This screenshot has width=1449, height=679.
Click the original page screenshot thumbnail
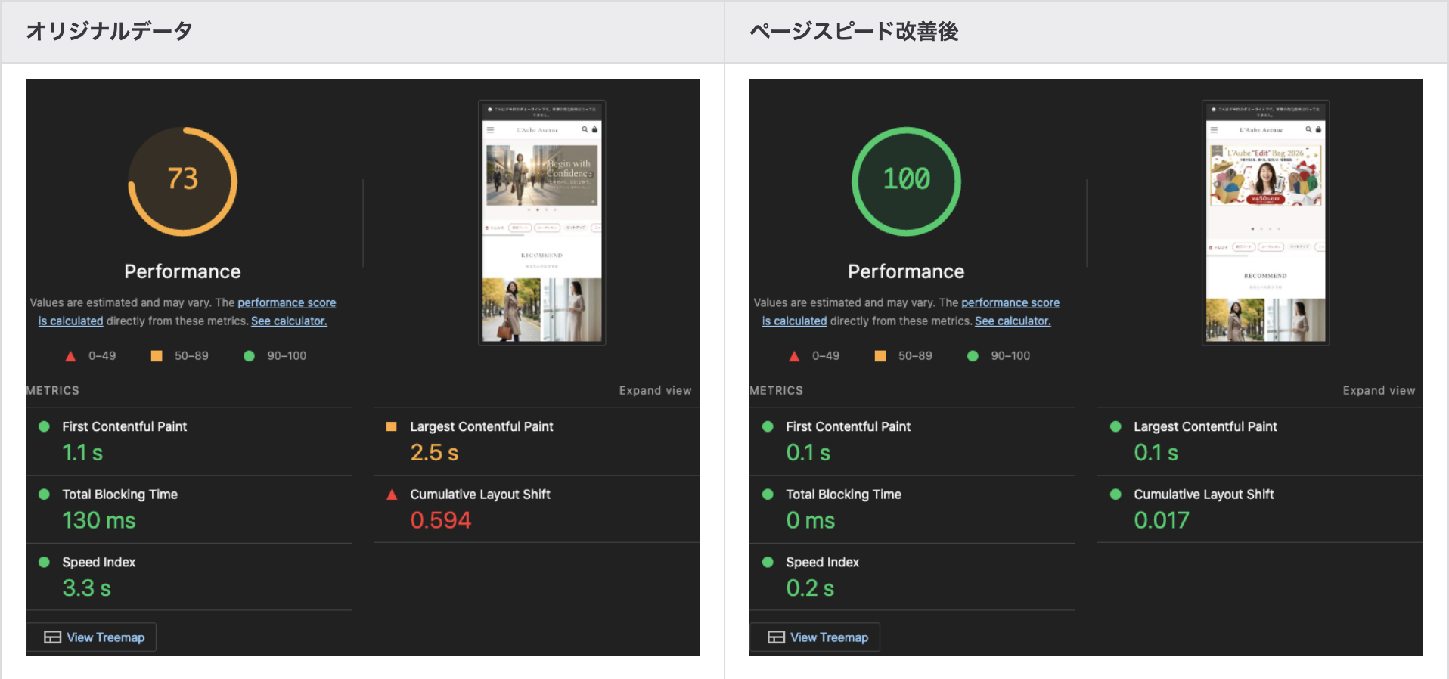point(541,223)
